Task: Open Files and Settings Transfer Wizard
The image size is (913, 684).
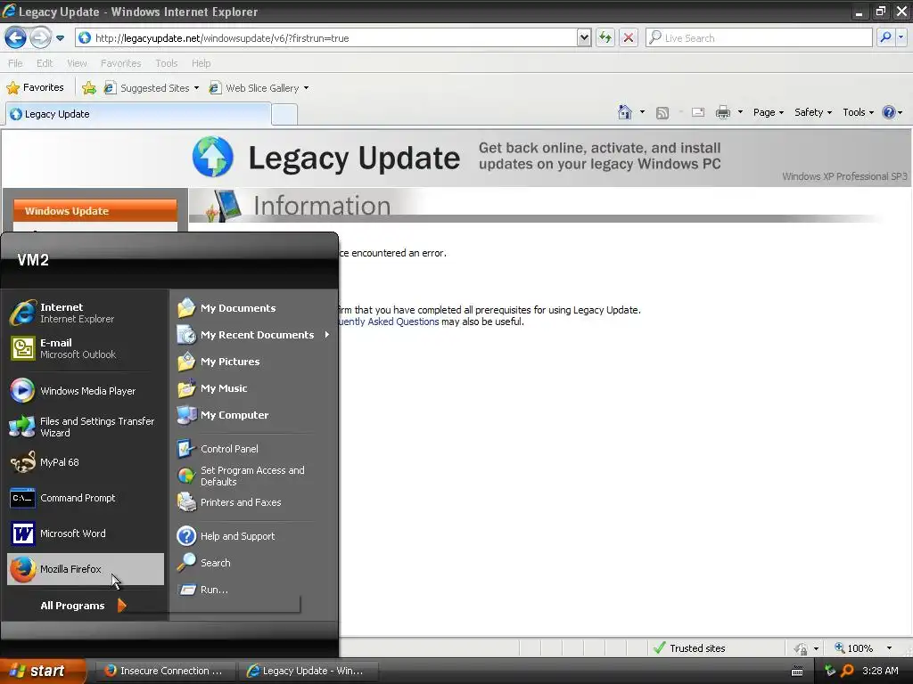Action: (85, 427)
